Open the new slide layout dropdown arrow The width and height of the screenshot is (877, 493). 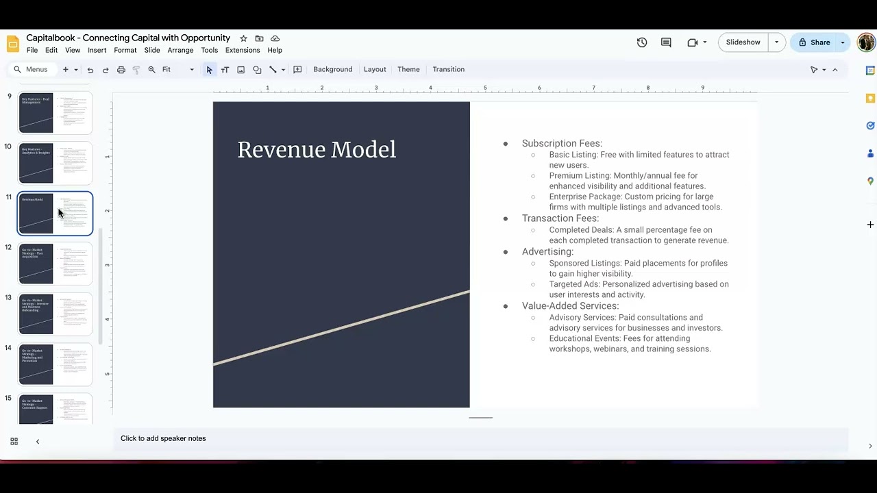76,70
